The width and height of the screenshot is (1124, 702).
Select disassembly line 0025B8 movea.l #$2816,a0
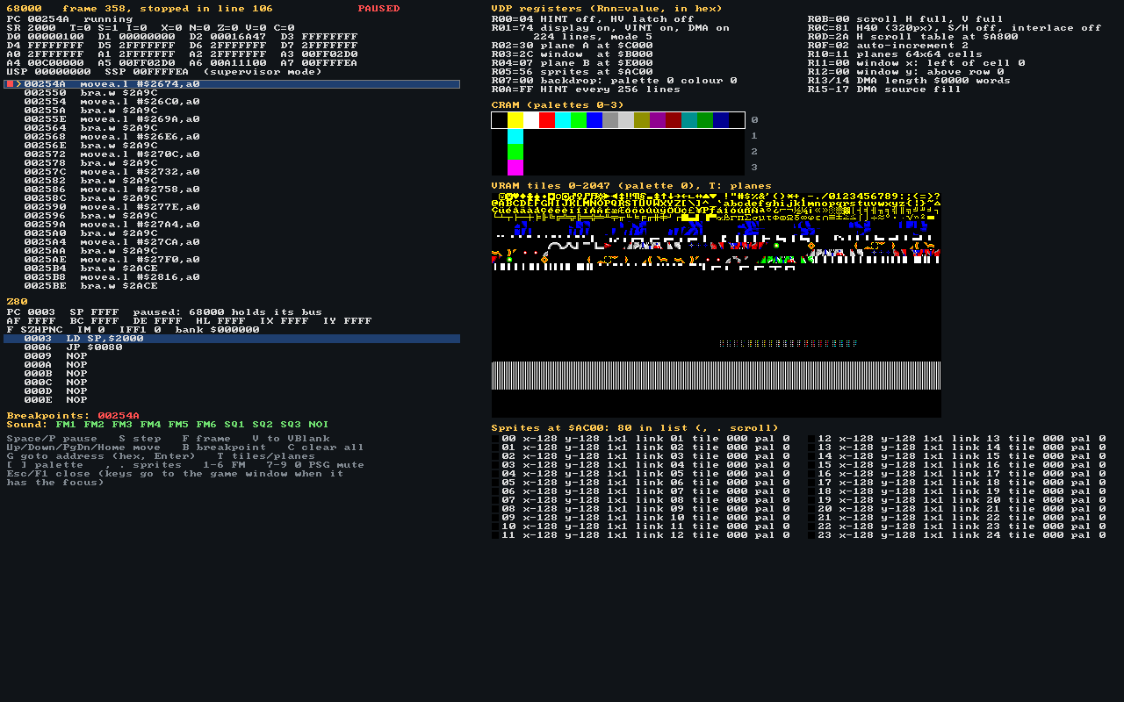232,277
